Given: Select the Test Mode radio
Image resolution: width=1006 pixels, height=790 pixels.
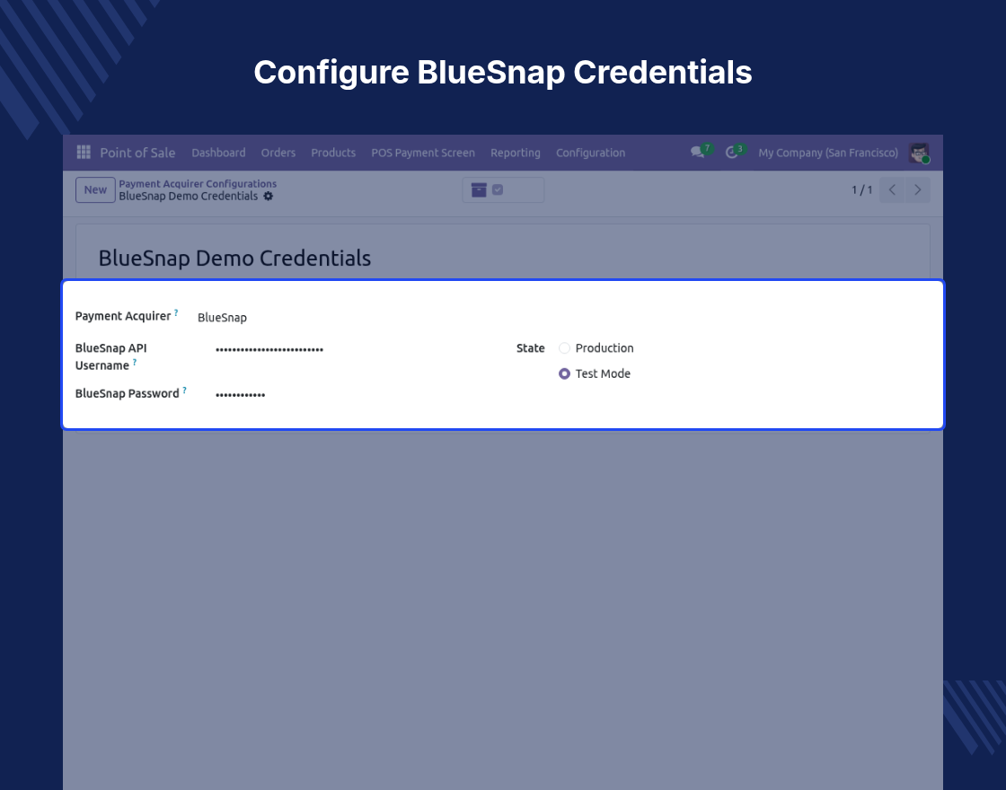Looking at the screenshot, I should click(x=565, y=373).
